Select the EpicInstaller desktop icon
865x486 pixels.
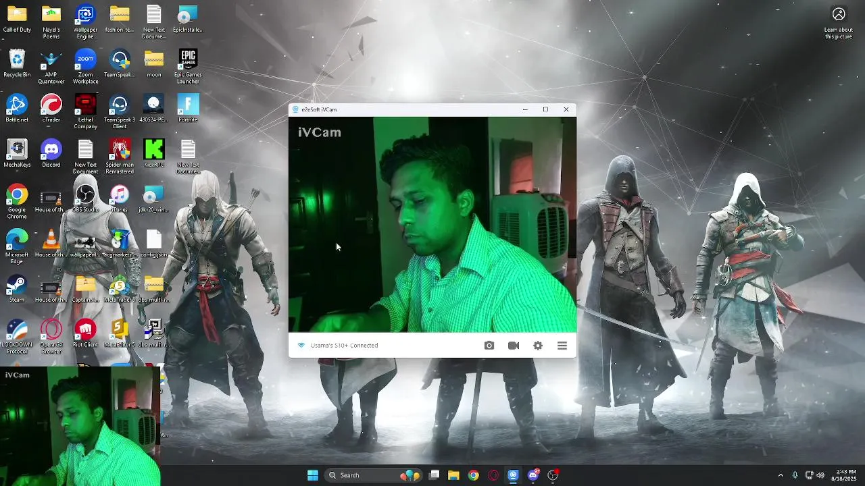tap(188, 20)
